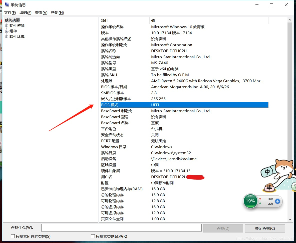
Task: Select the 区域设置 中国 row
Action: click(184, 165)
